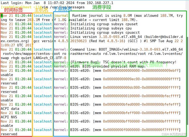This screenshot has width=189, height=137.
Task: Select the 'journal' subsystem name
Action: click(x=61, y=16)
